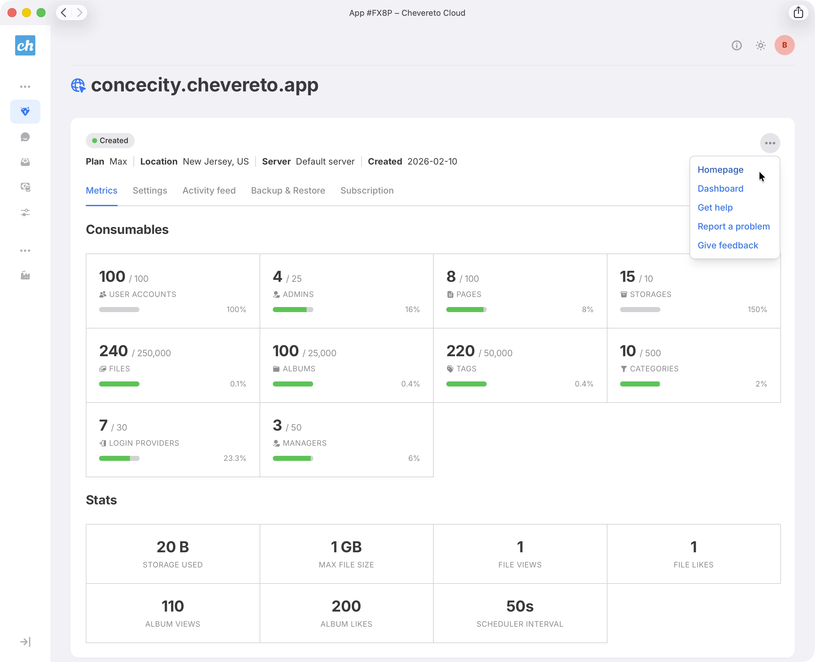The height and width of the screenshot is (662, 815).
Task: Click the Pages document icon
Action: (450, 294)
